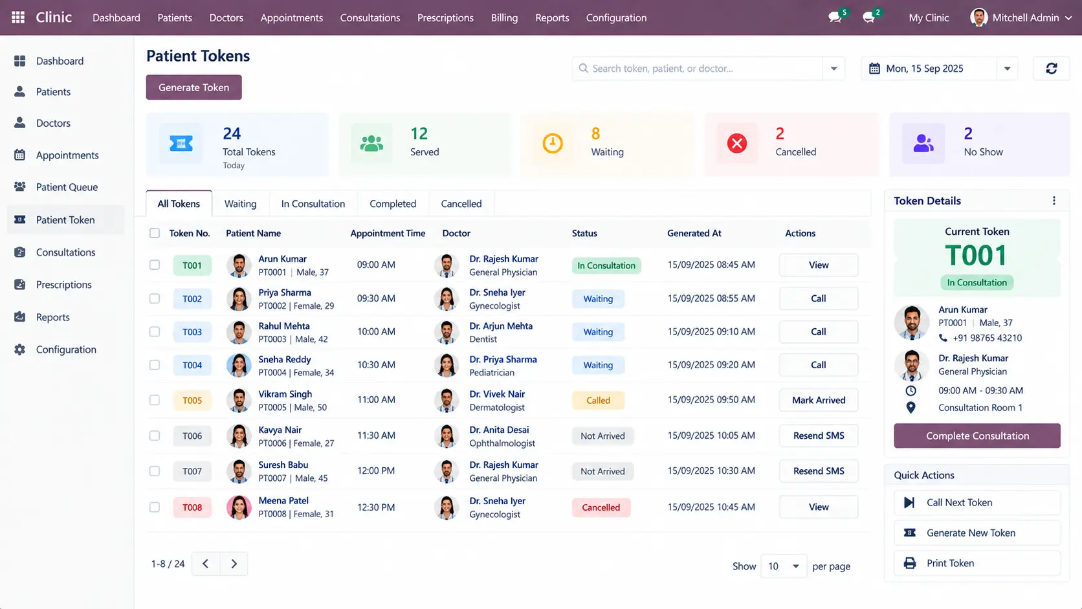This screenshot has height=609, width=1082.
Task: Open activities icon with badge 2
Action: pyautogui.click(x=869, y=17)
